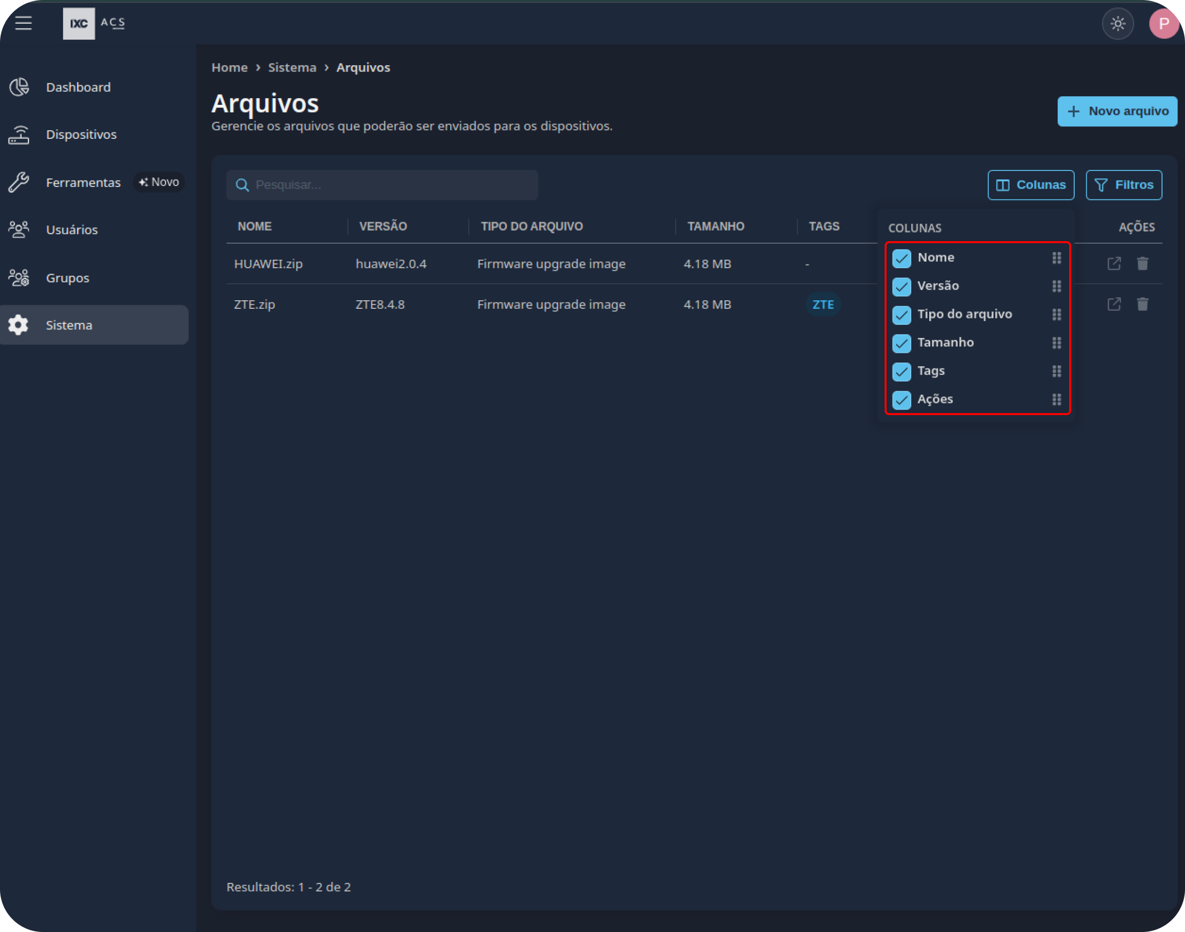1185x932 pixels.
Task: Grab the Versão column drag handle
Action: [x=1056, y=286]
